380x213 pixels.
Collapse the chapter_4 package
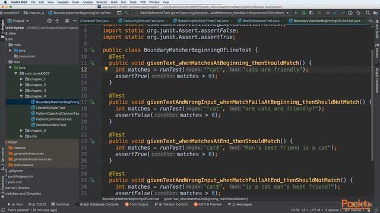(21, 96)
